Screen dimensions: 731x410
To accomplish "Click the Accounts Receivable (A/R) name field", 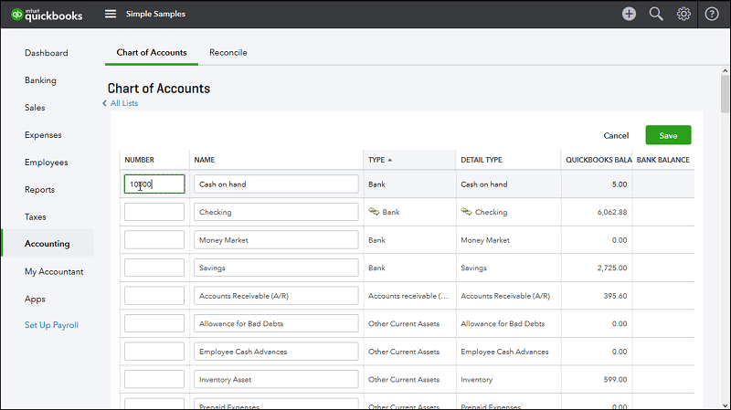I will [x=276, y=296].
